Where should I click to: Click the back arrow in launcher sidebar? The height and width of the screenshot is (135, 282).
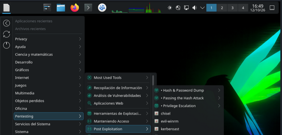(7, 23)
